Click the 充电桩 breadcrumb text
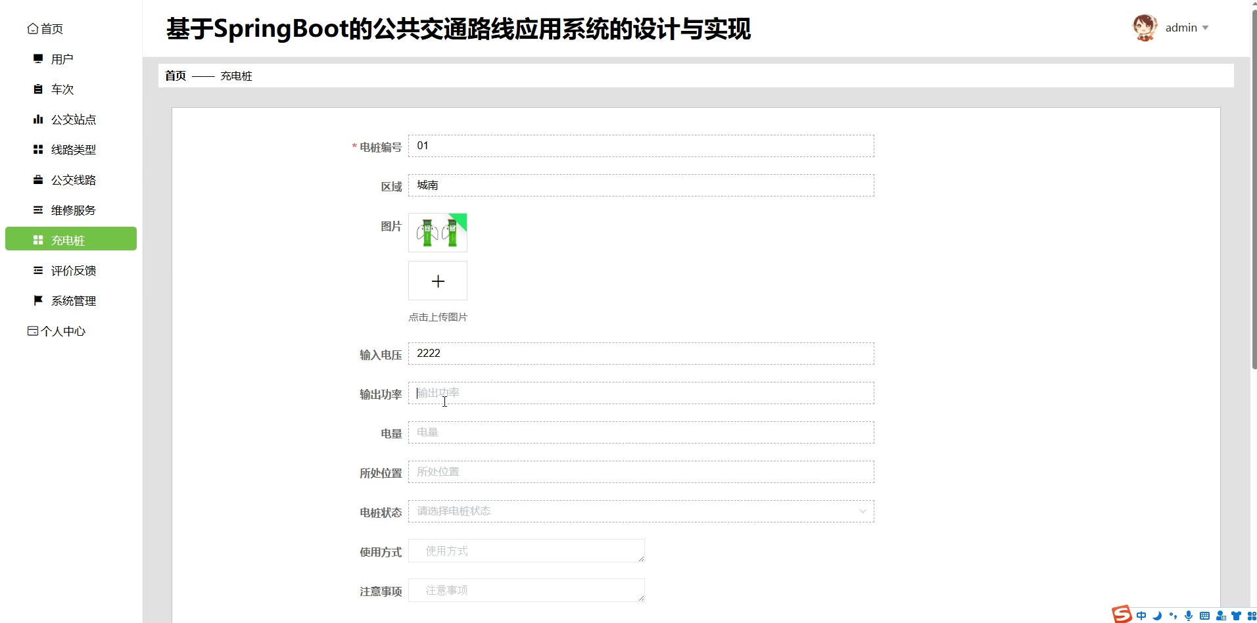Screen dimensions: 1257x623 point(236,76)
